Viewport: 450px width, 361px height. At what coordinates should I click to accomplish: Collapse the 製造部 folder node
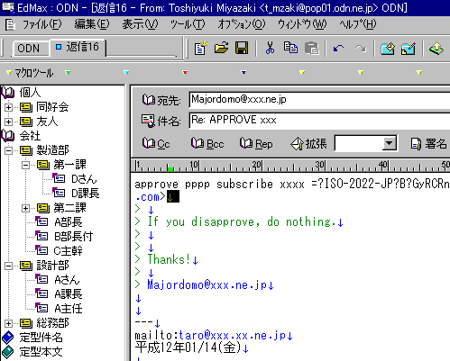click(x=9, y=150)
